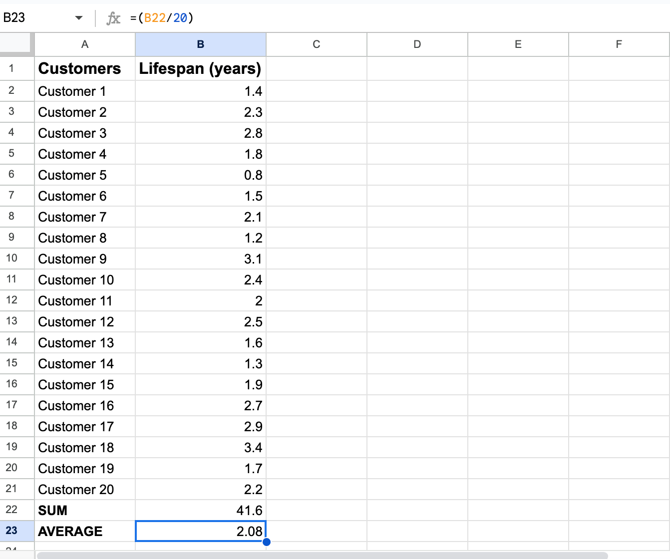This screenshot has height=559, width=670.
Task: Click the fx function icon
Action: tap(113, 18)
